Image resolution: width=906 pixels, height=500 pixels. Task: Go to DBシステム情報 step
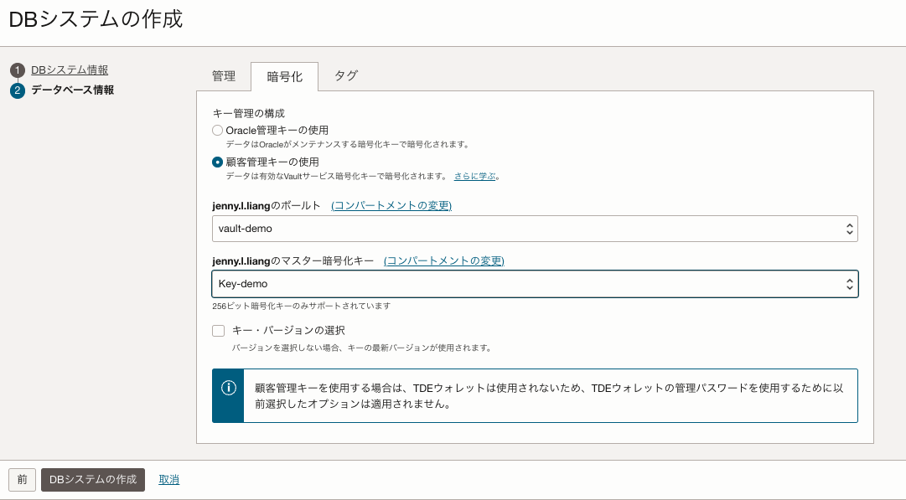70,70
